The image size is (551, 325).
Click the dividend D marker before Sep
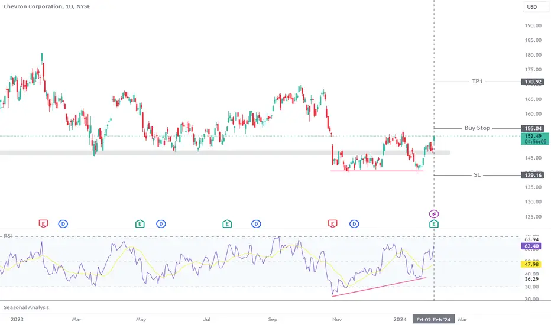tap(256, 224)
